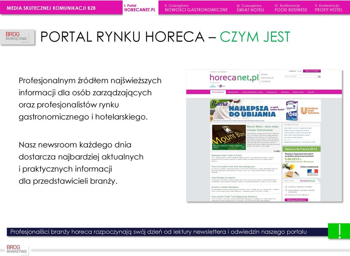Open the 'Partnerzy' menu item
This screenshot has width=350, height=256.
pos(285,92)
